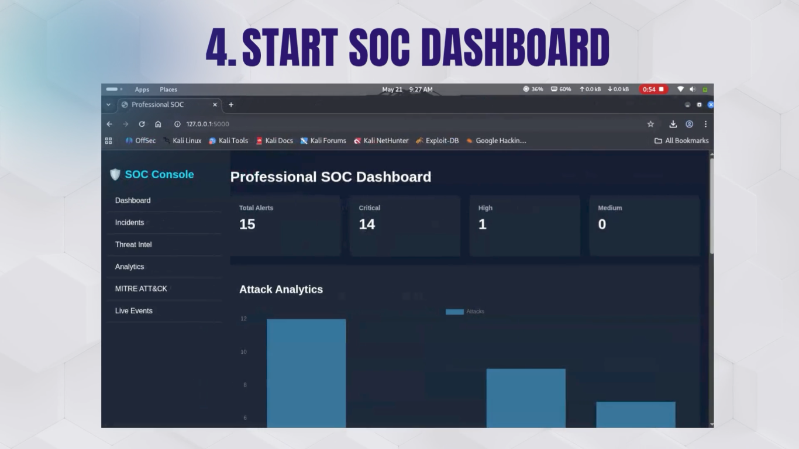
Task: Open the browser downloads icon
Action: click(x=673, y=124)
